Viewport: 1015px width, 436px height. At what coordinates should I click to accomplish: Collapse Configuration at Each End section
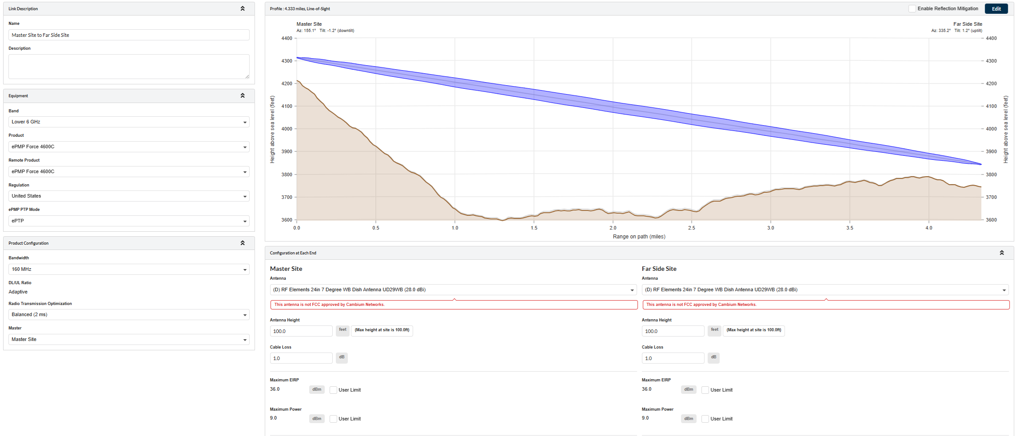coord(1002,253)
